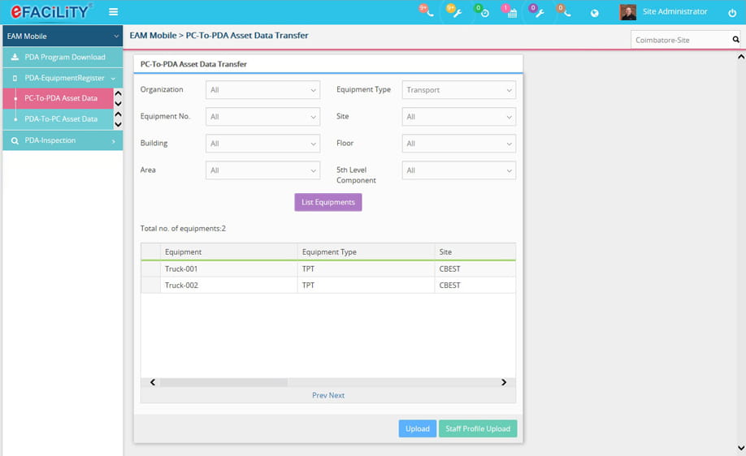Expand the 5th Level Component dropdown
Viewport: 746px width, 456px height.
pos(458,170)
